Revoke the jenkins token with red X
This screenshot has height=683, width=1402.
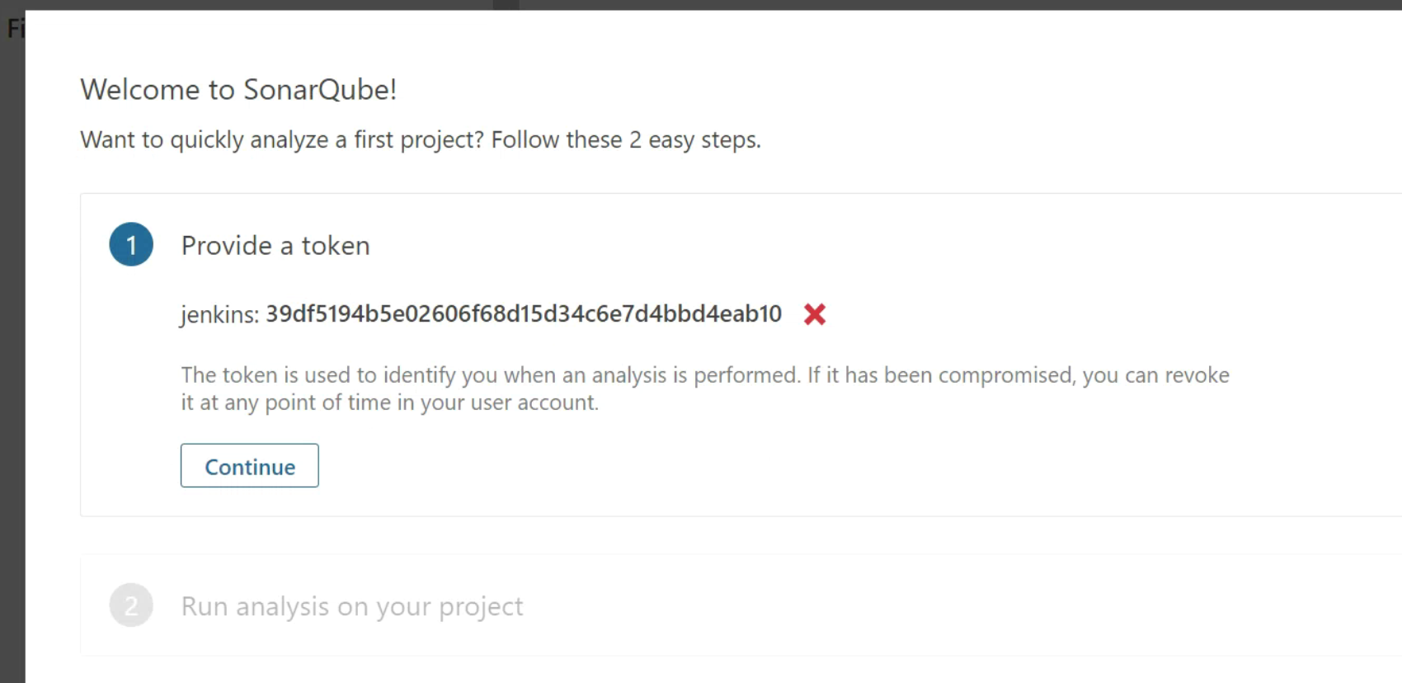[814, 314]
